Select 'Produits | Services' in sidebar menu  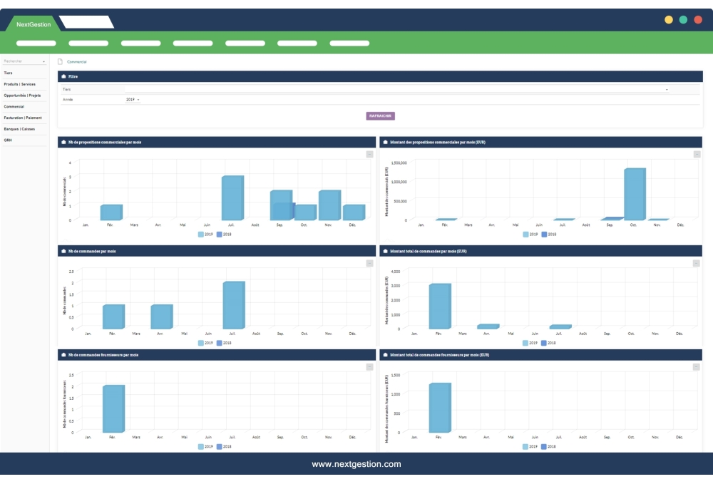(x=19, y=84)
